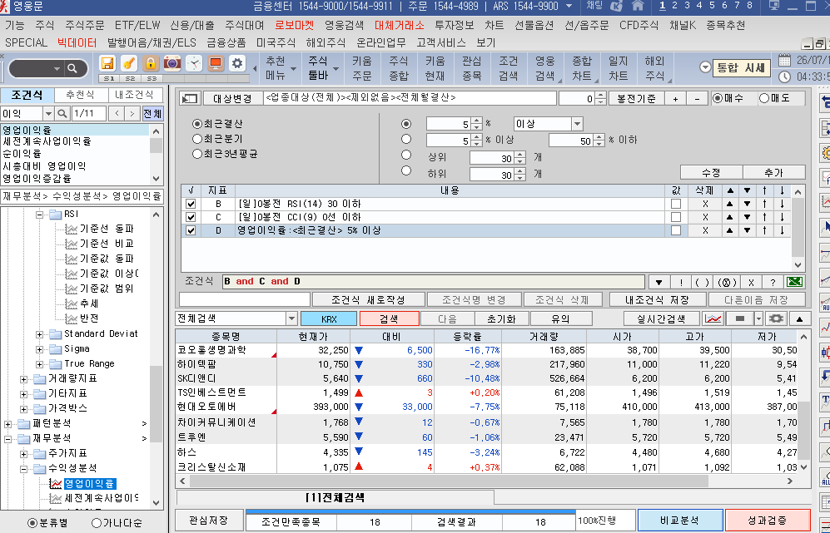The image size is (830, 533).
Task: Click delete X for condition D row
Action: pyautogui.click(x=705, y=230)
